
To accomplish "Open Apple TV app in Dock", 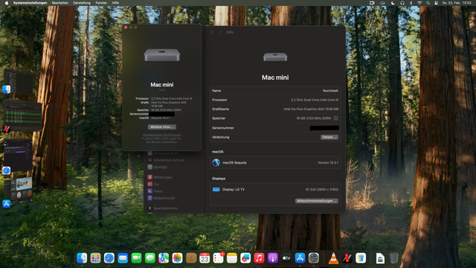I will pyautogui.click(x=286, y=258).
